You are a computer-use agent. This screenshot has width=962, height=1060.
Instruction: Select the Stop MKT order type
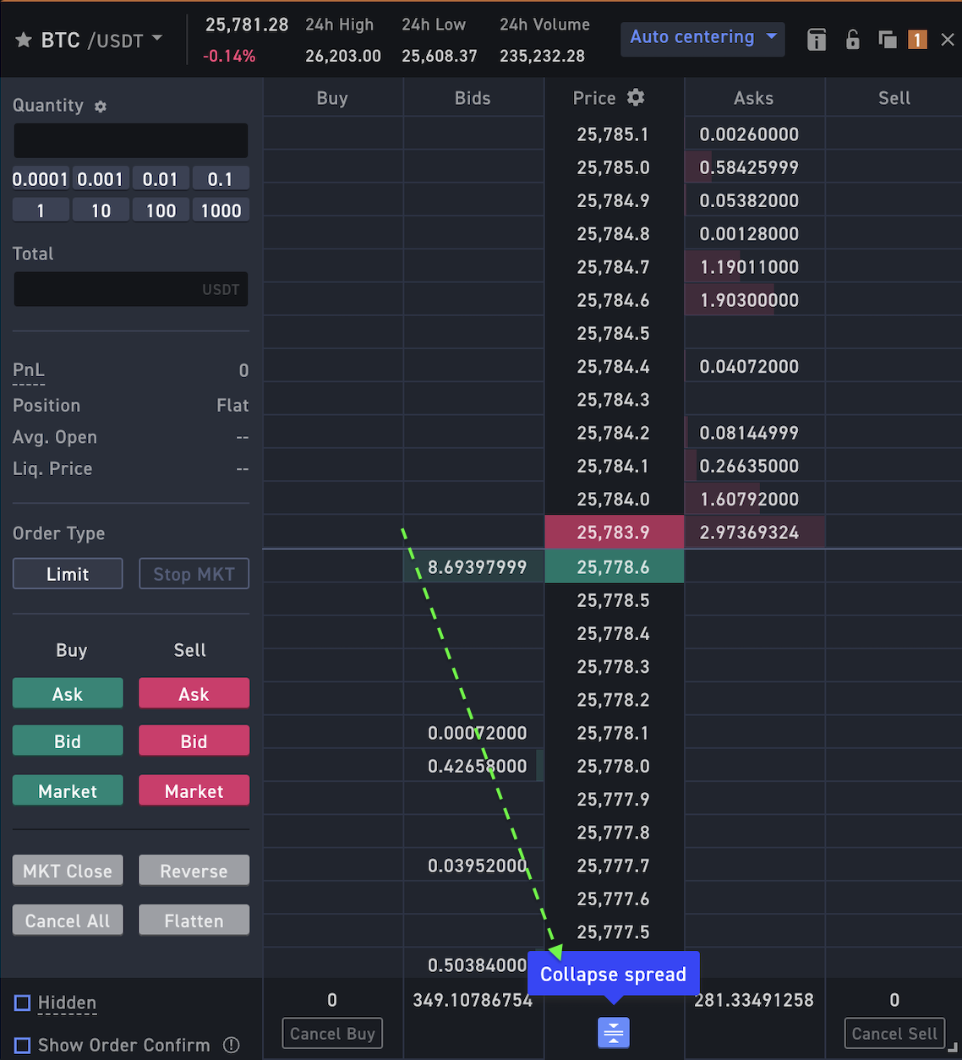tap(194, 574)
